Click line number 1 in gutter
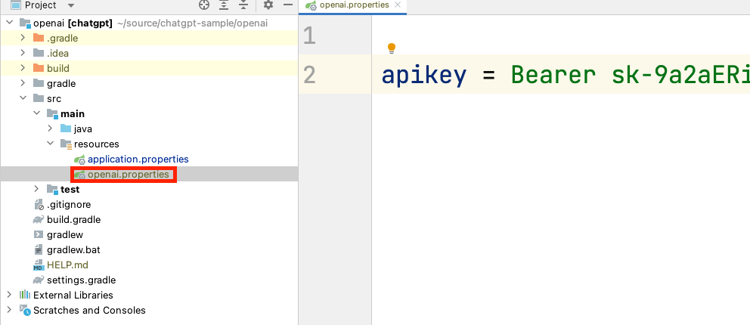The image size is (750, 325). 309,36
